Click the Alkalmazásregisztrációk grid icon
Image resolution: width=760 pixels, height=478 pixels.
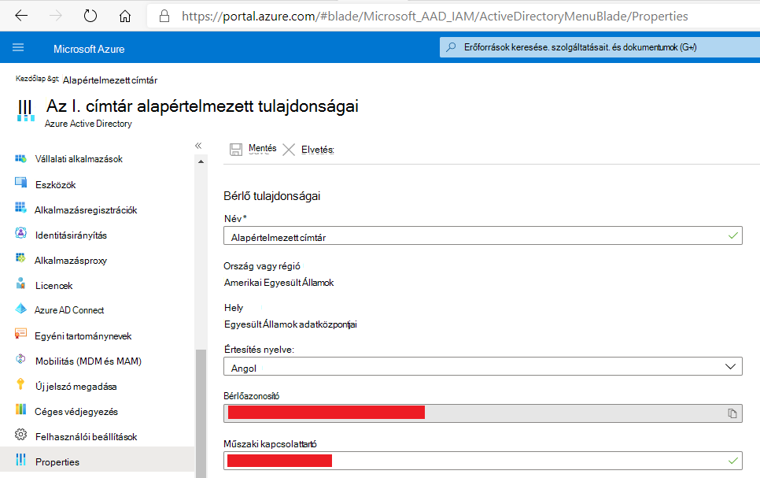[20, 208]
